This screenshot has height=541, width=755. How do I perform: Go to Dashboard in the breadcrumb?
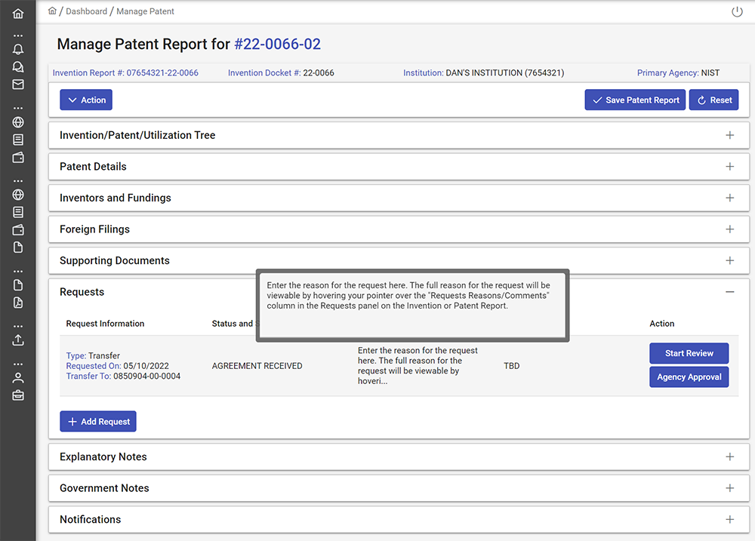86,12
